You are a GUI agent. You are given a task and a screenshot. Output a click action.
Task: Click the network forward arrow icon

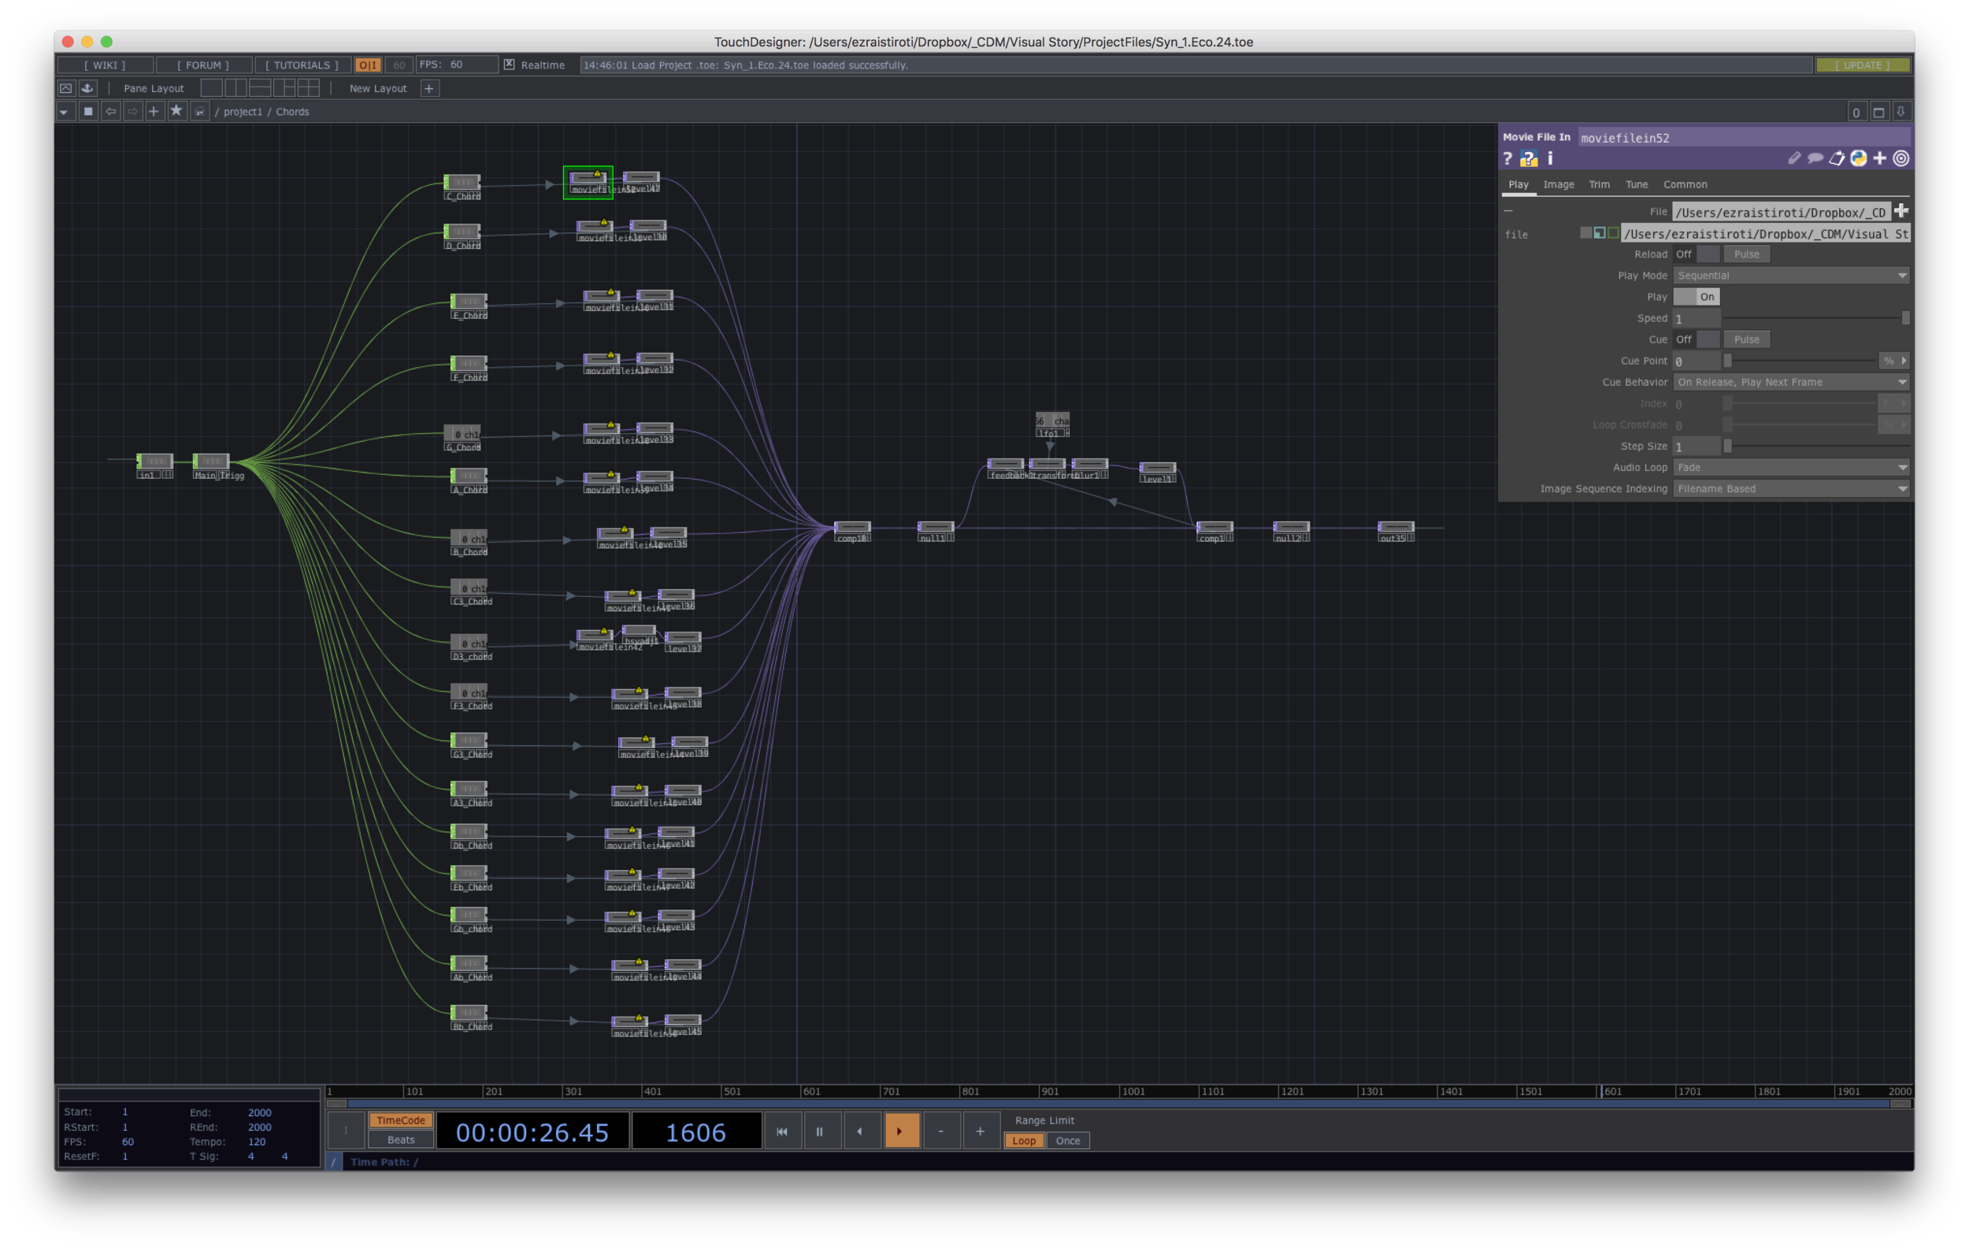132,111
